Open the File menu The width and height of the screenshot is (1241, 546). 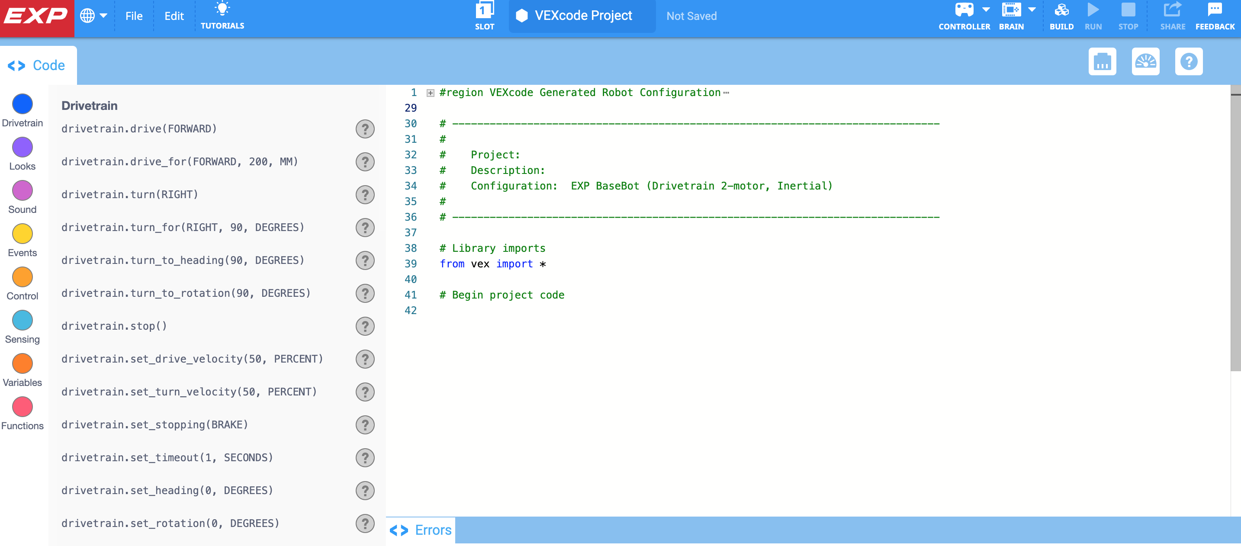(x=133, y=16)
